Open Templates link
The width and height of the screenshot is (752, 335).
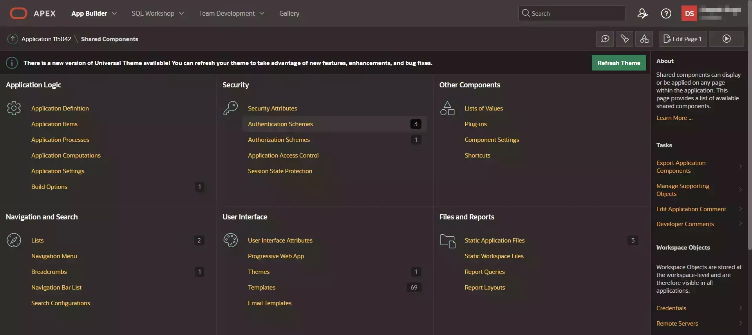(262, 287)
